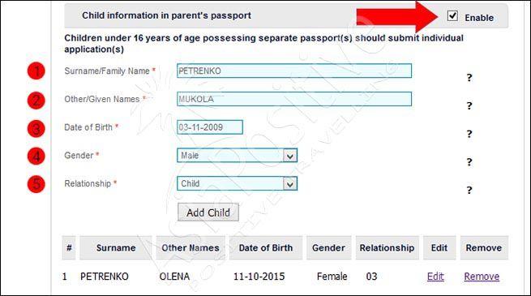Add the child with Add Child button
The image size is (531, 296).
(x=208, y=212)
